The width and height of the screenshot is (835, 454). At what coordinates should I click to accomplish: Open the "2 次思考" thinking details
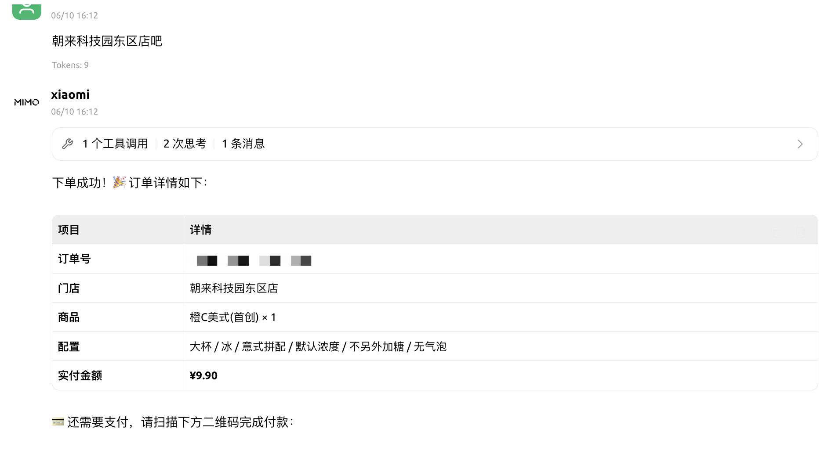pos(185,144)
